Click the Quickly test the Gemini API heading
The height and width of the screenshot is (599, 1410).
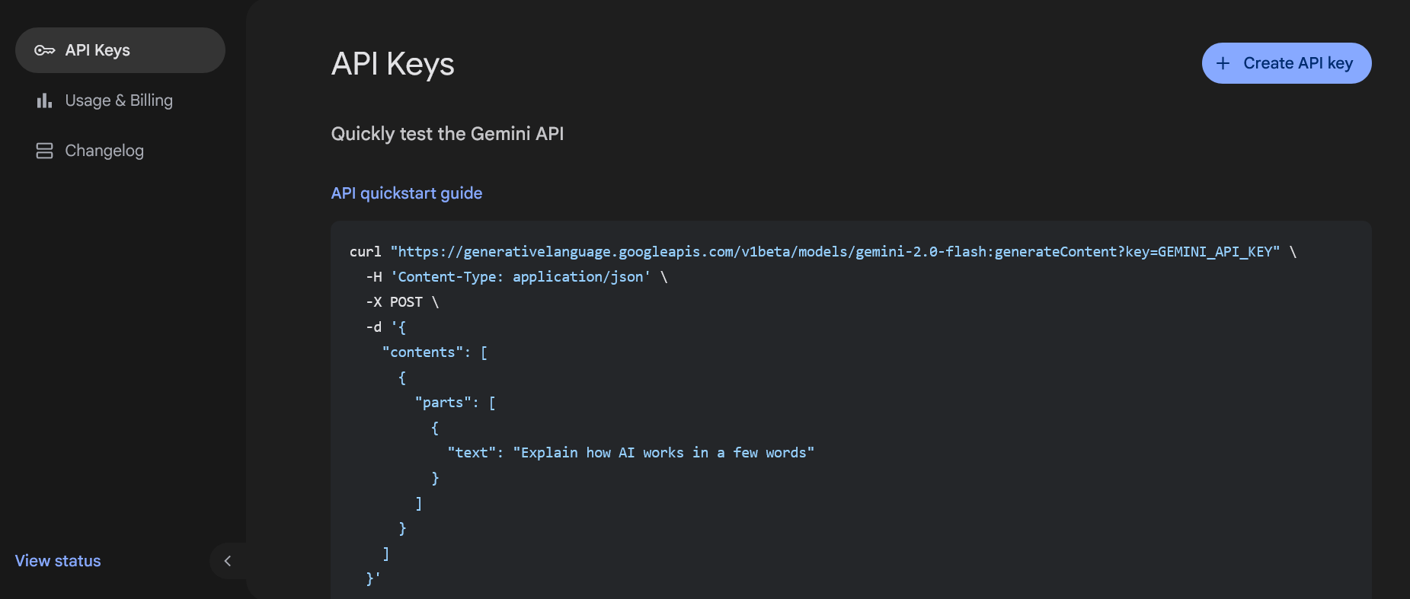point(446,133)
